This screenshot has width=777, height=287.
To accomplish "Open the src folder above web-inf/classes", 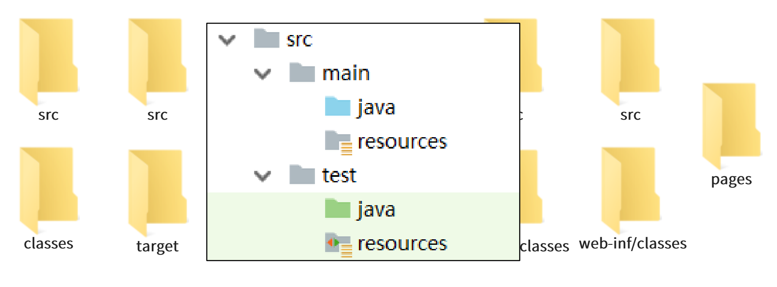I will click(630, 60).
